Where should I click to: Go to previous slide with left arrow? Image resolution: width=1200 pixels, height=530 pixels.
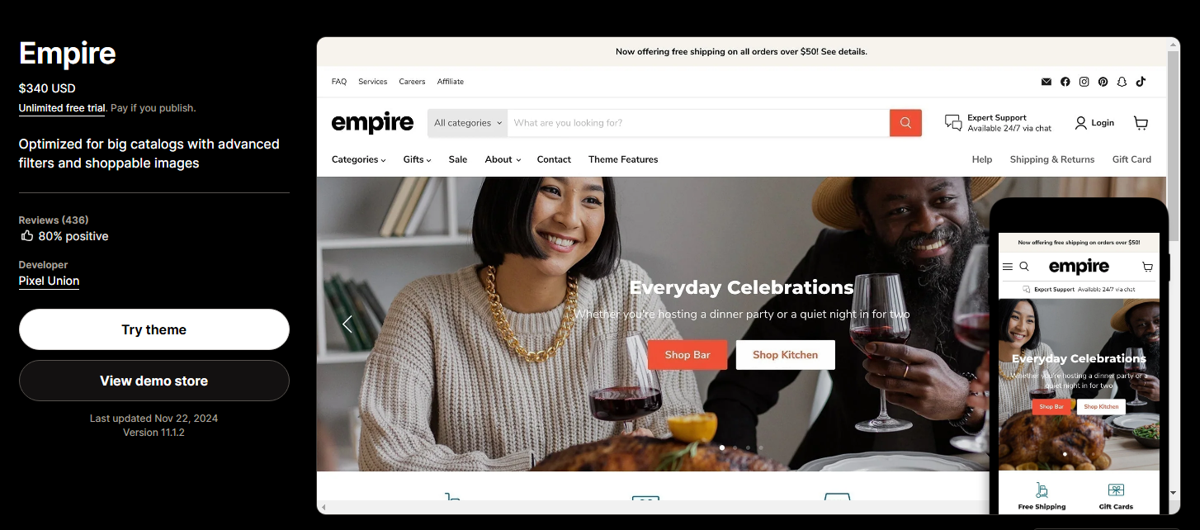[347, 324]
